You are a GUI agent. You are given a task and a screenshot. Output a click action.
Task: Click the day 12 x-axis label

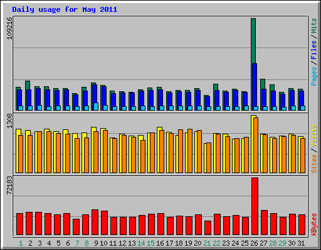[x=122, y=243]
